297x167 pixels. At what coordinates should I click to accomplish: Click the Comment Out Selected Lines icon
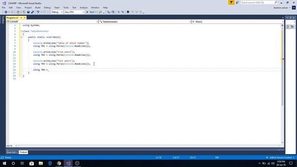[x=109, y=12]
